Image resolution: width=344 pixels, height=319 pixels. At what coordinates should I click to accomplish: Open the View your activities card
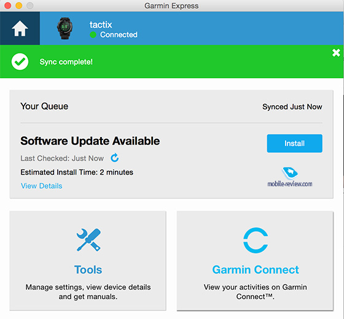[x=255, y=261]
